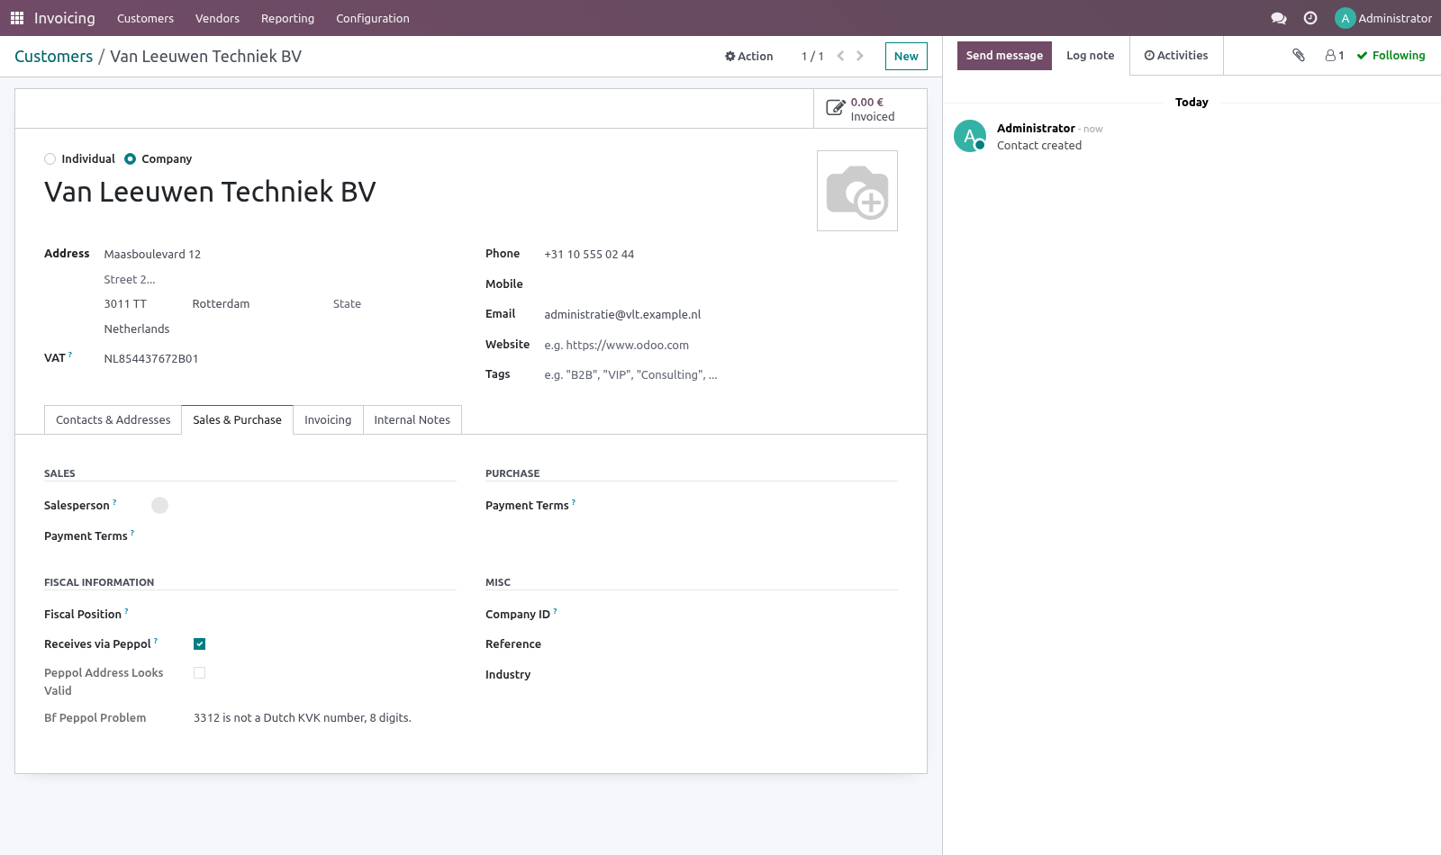Toggle Peppol Address Looks Valid checkbox
The width and height of the screenshot is (1441, 855).
click(x=200, y=672)
